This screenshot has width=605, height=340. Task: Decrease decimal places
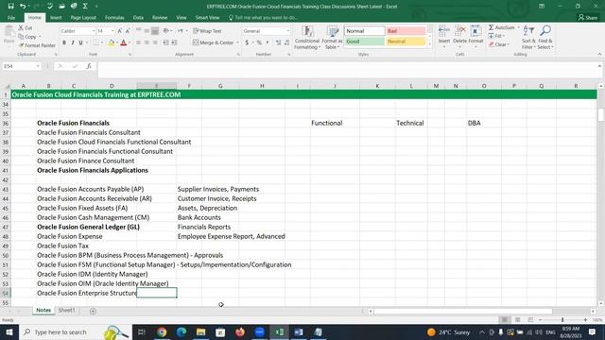pos(286,42)
